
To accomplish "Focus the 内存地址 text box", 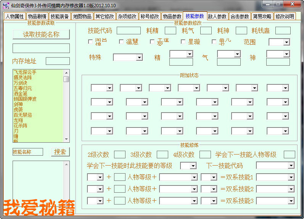I will point(58,61).
